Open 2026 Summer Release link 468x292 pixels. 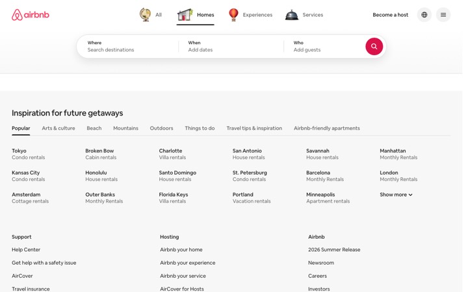[x=334, y=250]
